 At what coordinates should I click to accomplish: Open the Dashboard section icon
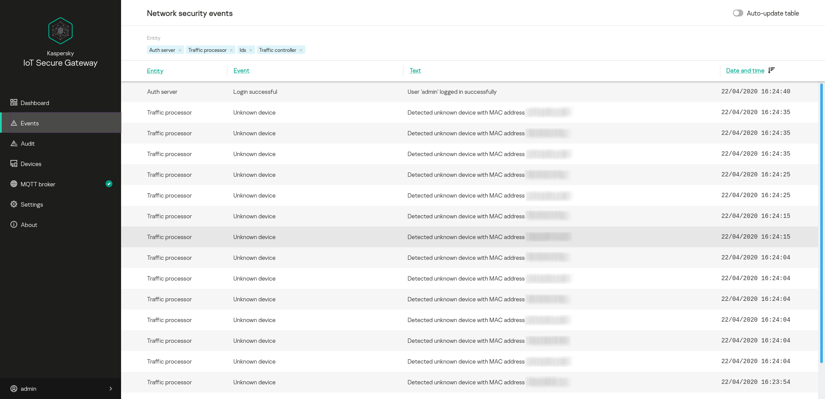click(x=14, y=102)
